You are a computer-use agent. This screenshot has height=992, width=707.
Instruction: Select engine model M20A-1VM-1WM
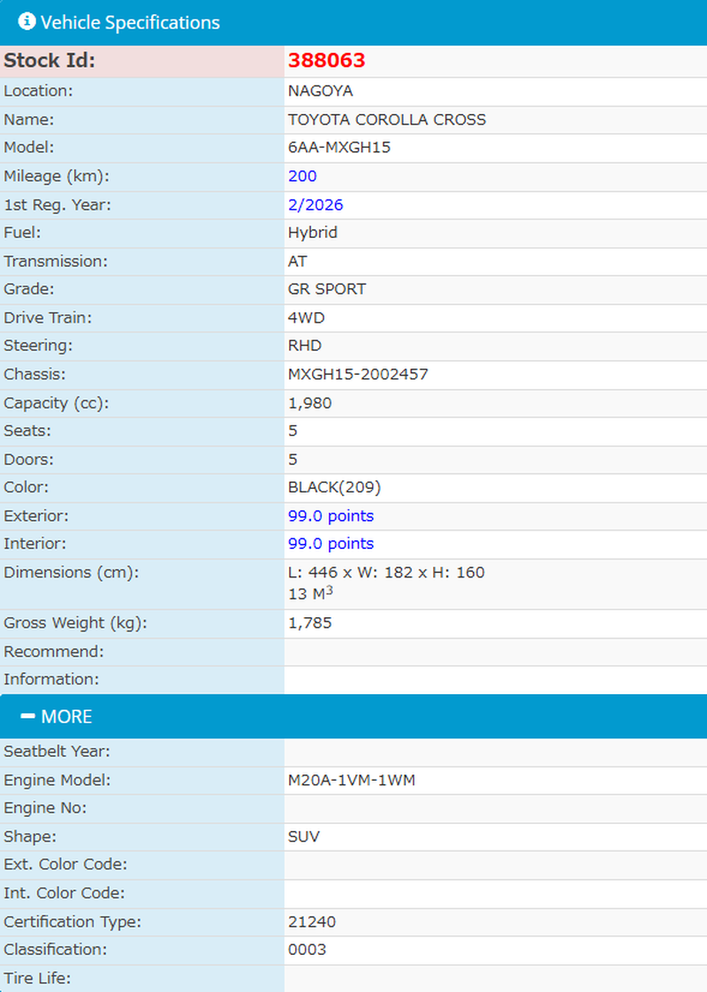pyautogui.click(x=352, y=780)
